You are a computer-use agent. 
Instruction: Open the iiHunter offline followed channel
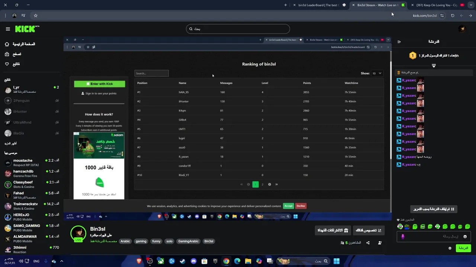tap(31, 111)
